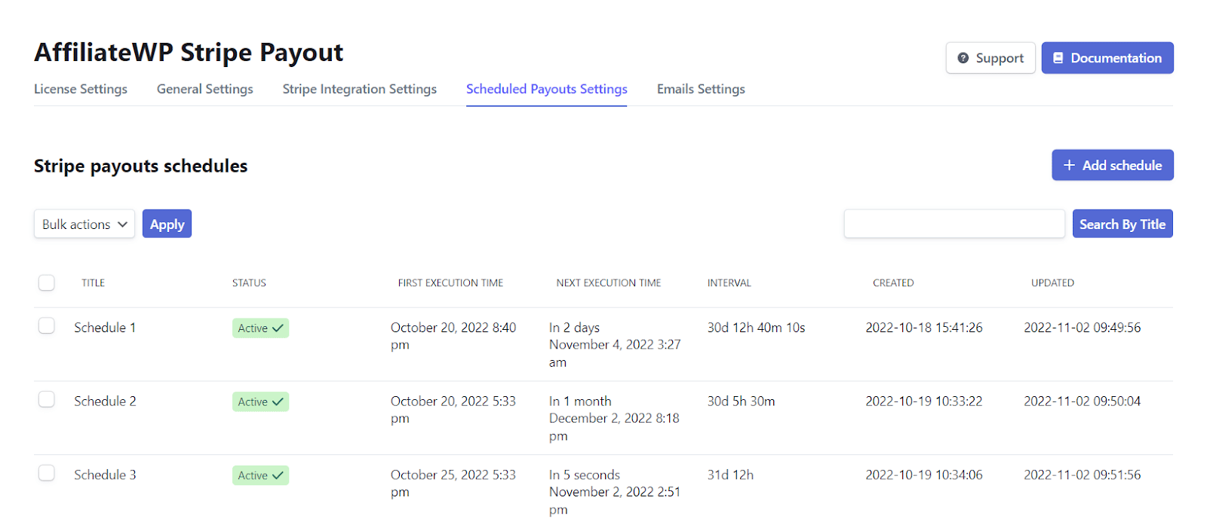Click the Active badge for Schedule 1
This screenshot has width=1207, height=528.
click(260, 328)
